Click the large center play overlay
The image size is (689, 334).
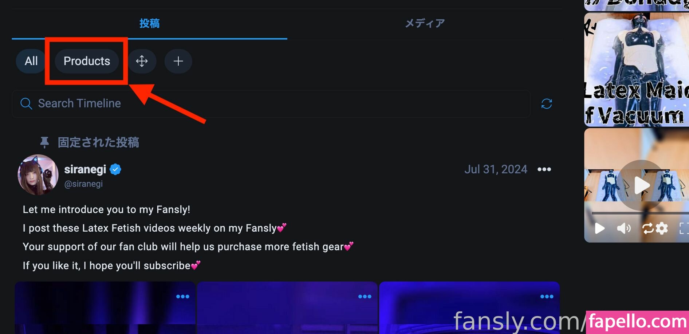coord(641,185)
